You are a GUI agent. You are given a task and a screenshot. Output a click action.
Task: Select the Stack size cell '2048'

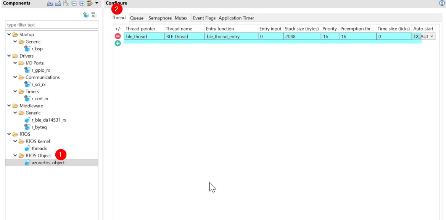point(302,36)
